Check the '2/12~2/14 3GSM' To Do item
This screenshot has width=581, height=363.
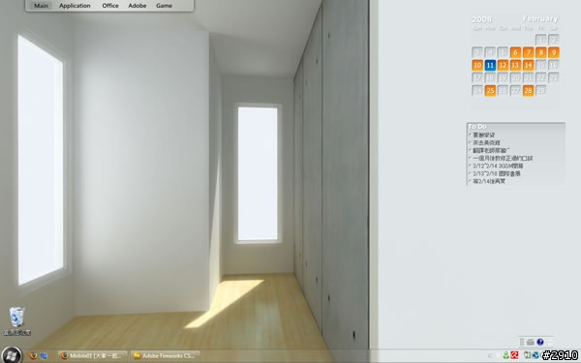point(470,166)
